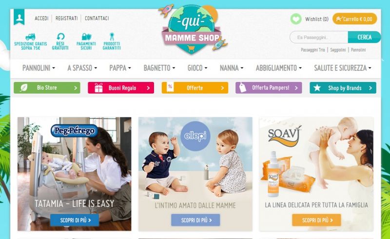390x239 pixels.
Task: Open the Buoni Regalo gift banner
Action: pyautogui.click(x=121, y=88)
